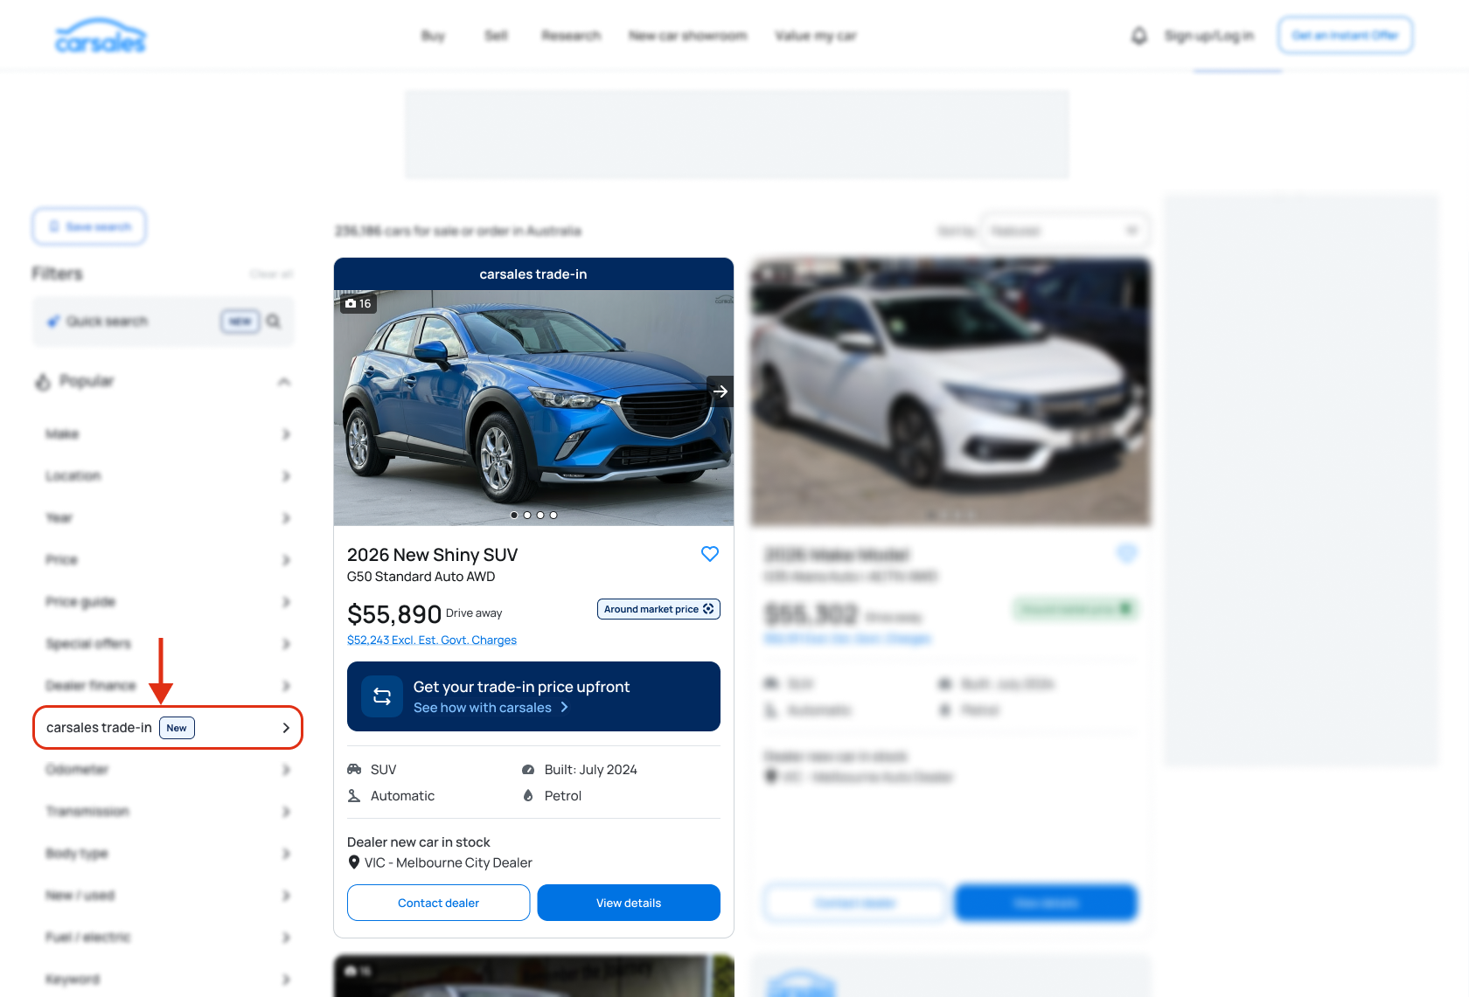Click the Contact dealer button
Image resolution: width=1469 pixels, height=997 pixels.
[x=438, y=903]
